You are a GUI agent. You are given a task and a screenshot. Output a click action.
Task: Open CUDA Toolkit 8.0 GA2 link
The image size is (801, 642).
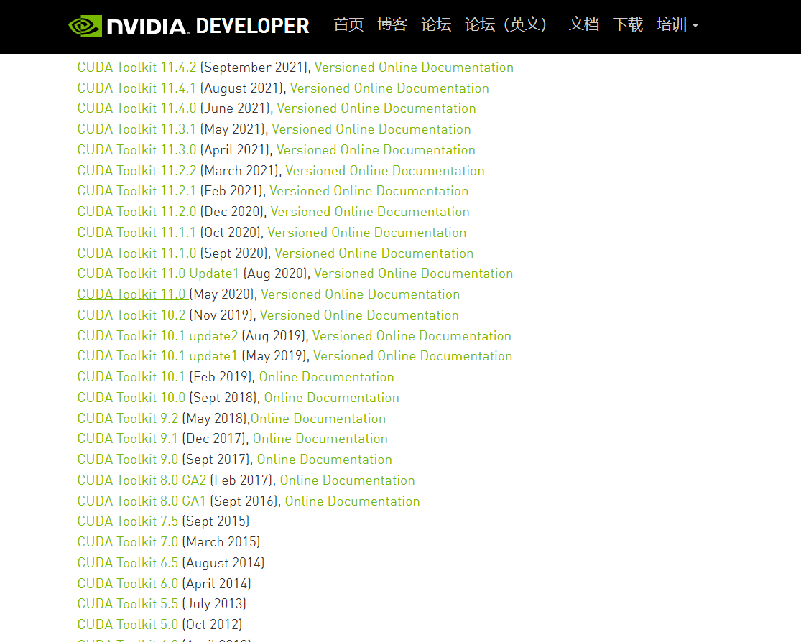[142, 480]
